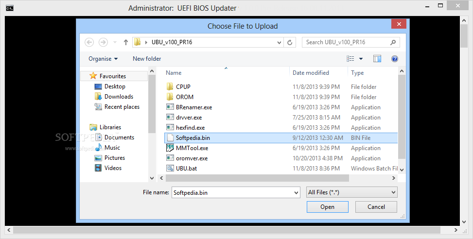Create a New folder

click(x=147, y=59)
